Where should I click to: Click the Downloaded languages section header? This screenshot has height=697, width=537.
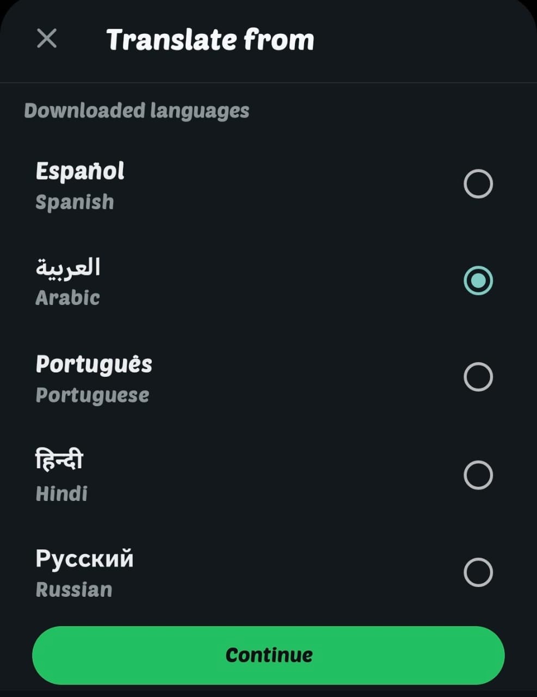click(137, 111)
